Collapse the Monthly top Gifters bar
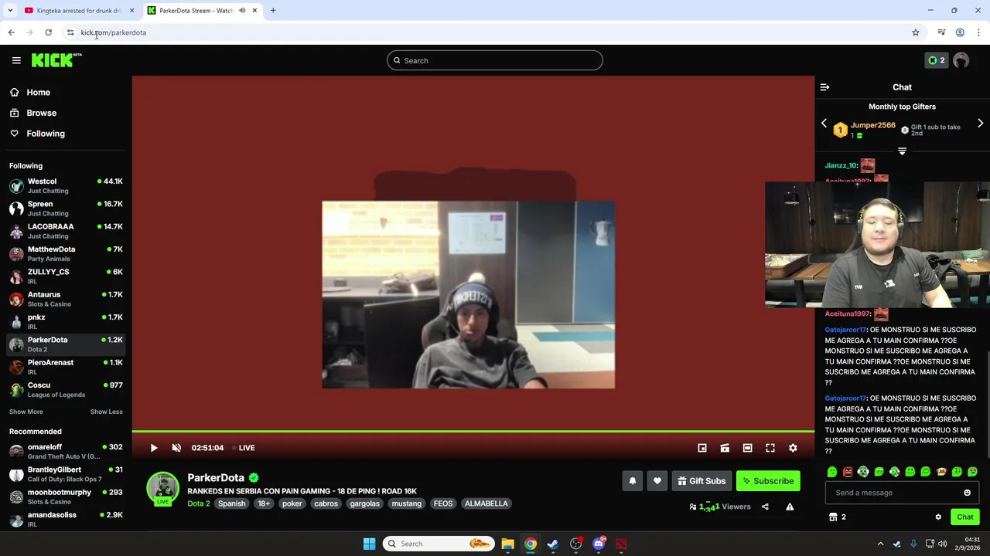Image resolution: width=990 pixels, height=556 pixels. [x=902, y=151]
